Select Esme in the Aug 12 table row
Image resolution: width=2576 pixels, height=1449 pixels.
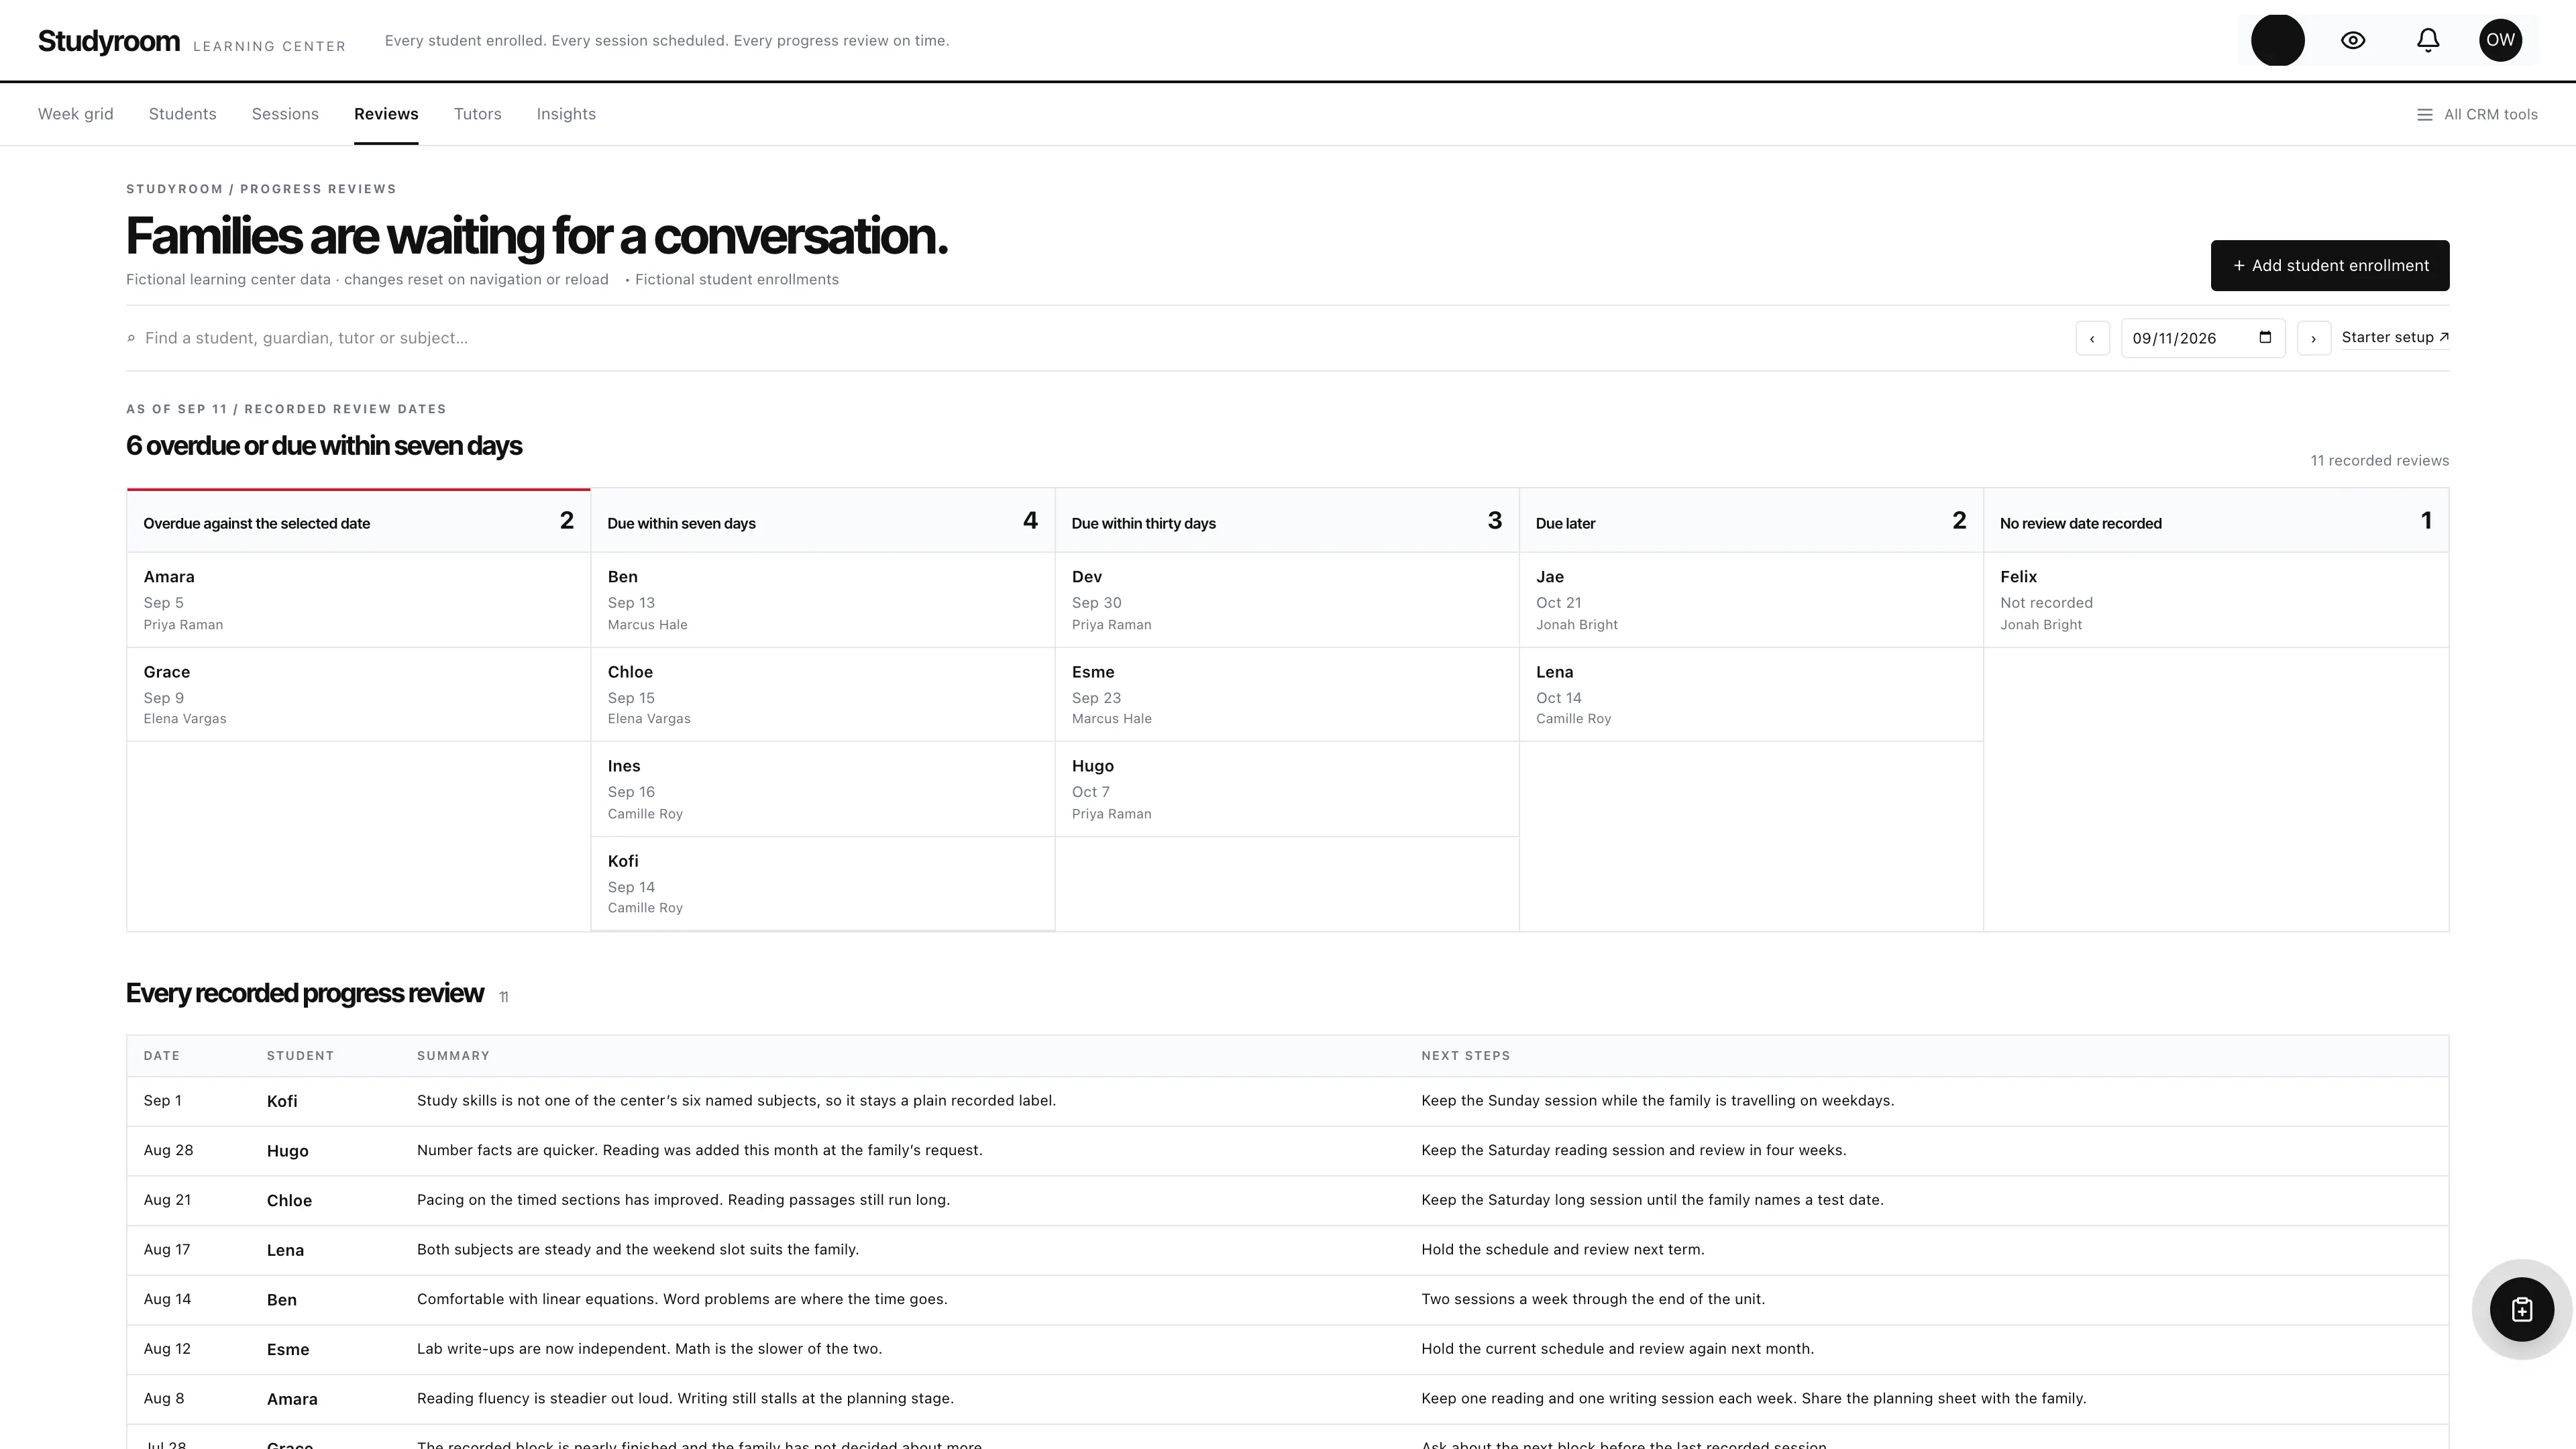point(288,1349)
